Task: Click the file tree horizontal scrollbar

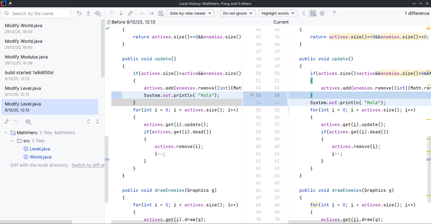Action: pos(36,222)
